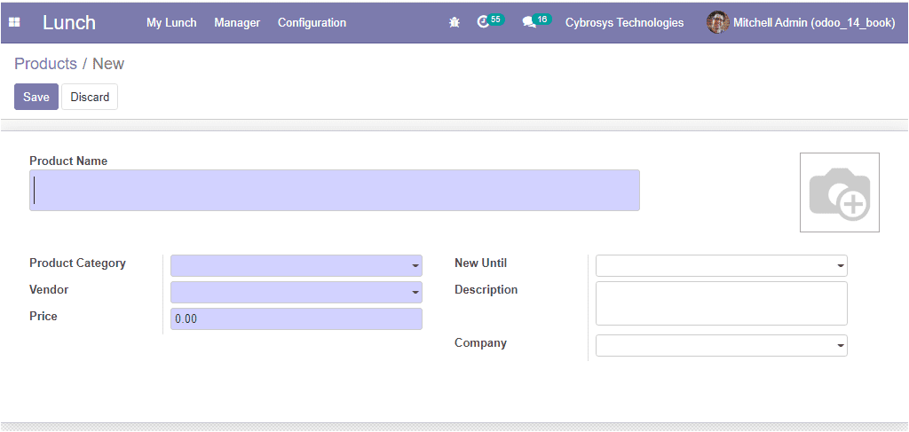
Task: Discard the new product form
Action: tap(90, 97)
